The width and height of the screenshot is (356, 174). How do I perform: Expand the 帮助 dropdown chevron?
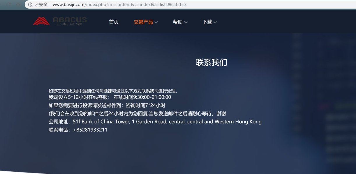(x=186, y=22)
